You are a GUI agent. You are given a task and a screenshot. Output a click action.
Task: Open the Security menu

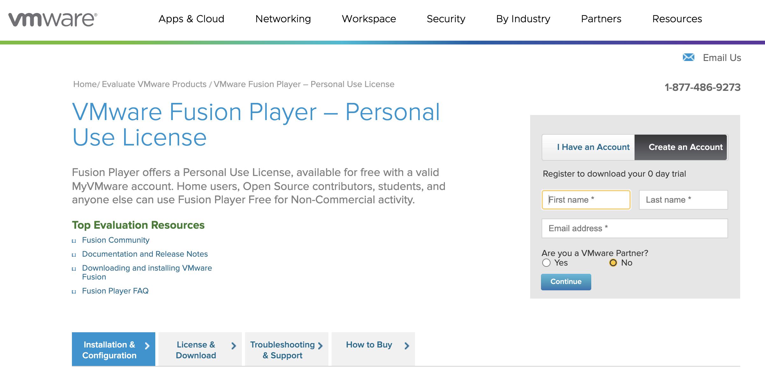pyautogui.click(x=446, y=19)
